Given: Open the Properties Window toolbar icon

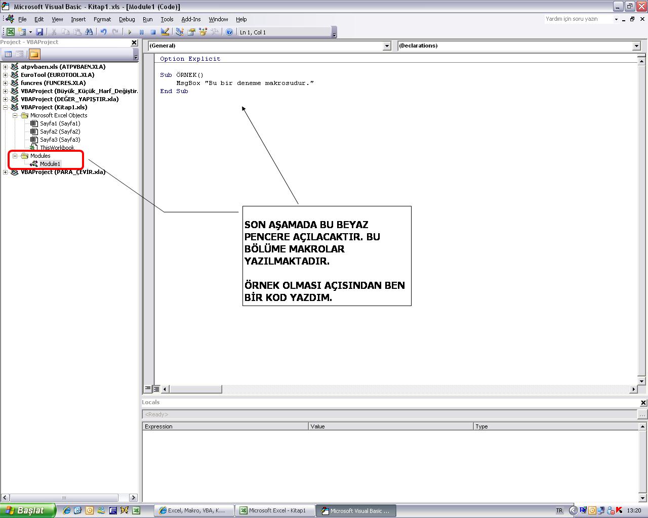Looking at the screenshot, I should (191, 32).
